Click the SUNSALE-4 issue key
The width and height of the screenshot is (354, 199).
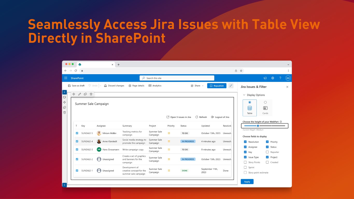point(87,141)
